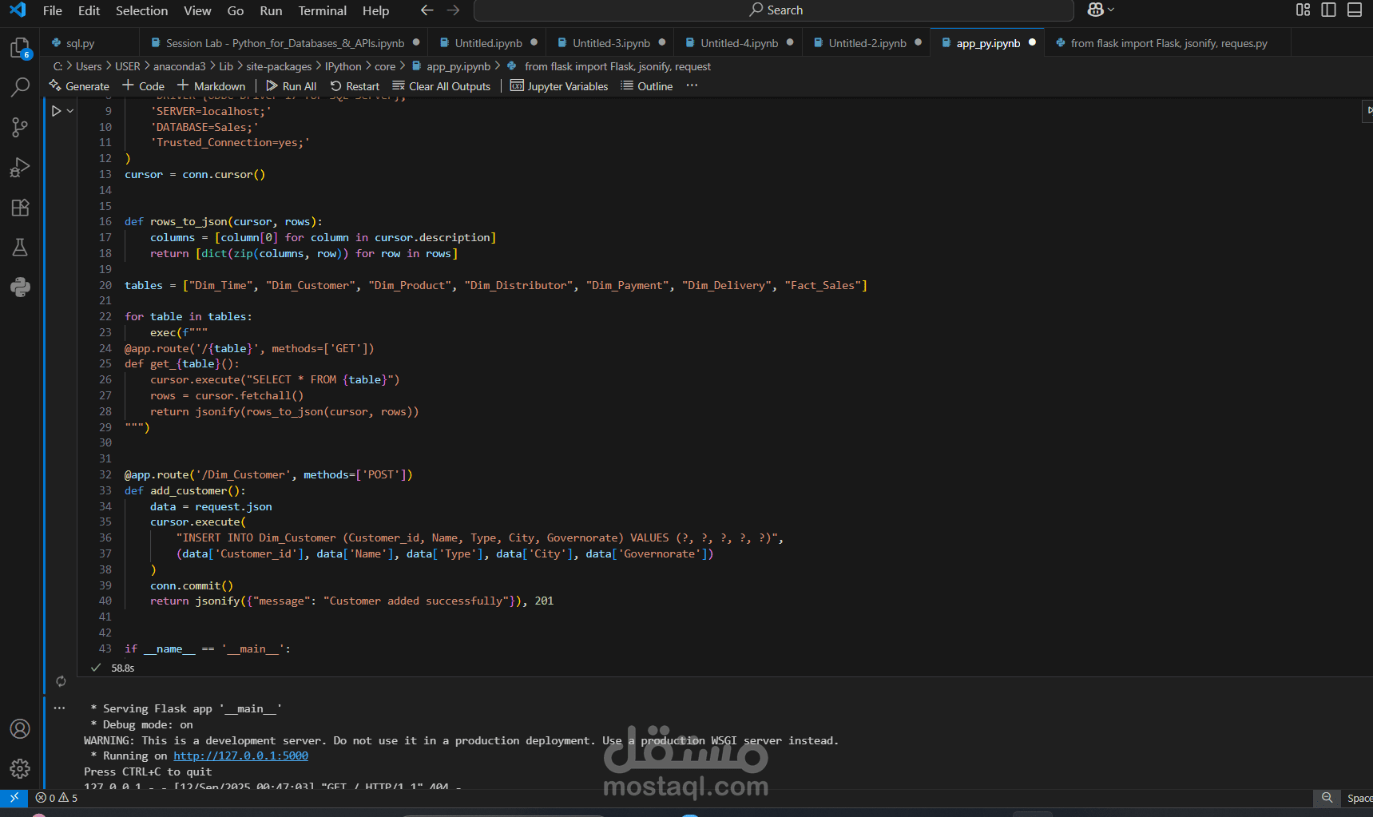Open the Search view in activity bar
Viewport: 1373px width, 817px height.
tap(20, 87)
